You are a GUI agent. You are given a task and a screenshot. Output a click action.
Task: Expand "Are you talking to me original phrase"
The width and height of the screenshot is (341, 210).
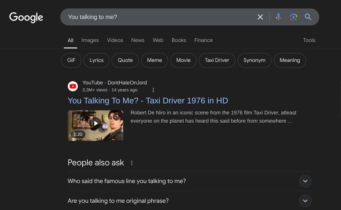point(305,200)
